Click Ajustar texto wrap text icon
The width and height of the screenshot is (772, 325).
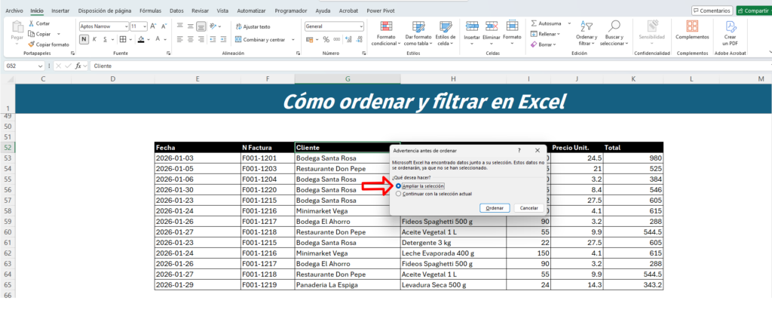click(x=239, y=26)
